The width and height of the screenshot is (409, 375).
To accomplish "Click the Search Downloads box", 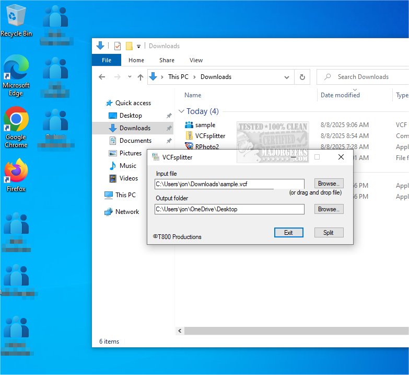I will click(363, 77).
